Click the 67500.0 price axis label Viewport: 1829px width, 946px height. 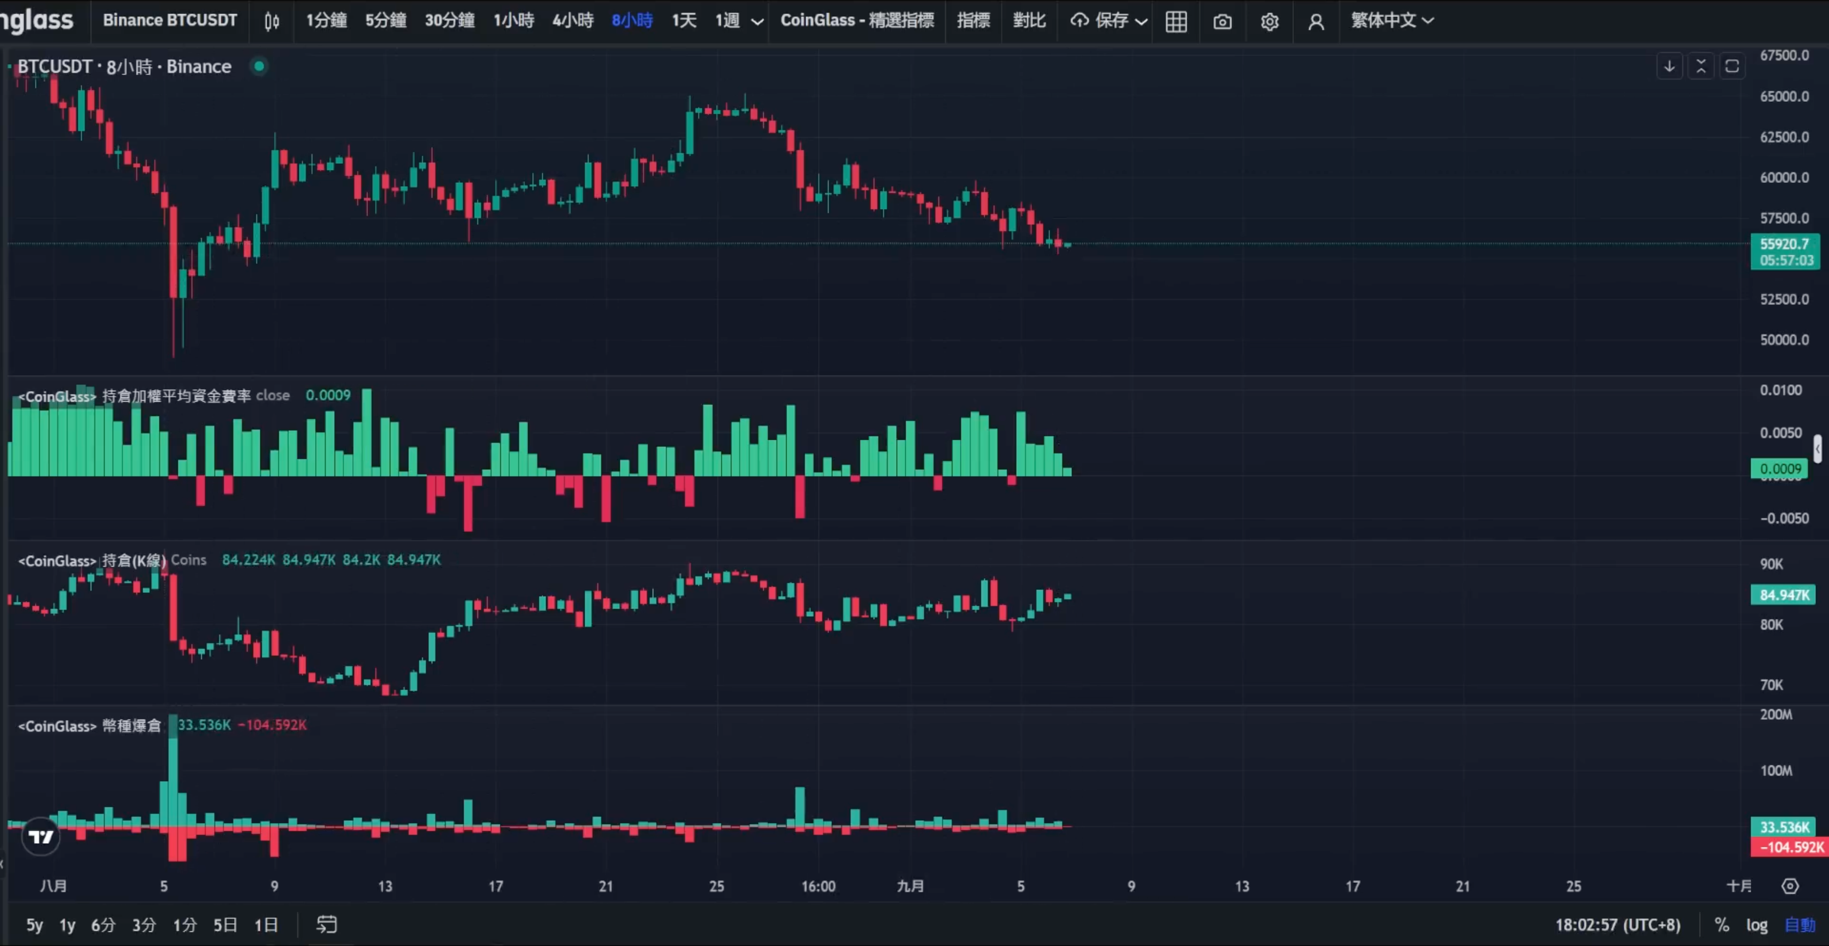pos(1784,56)
